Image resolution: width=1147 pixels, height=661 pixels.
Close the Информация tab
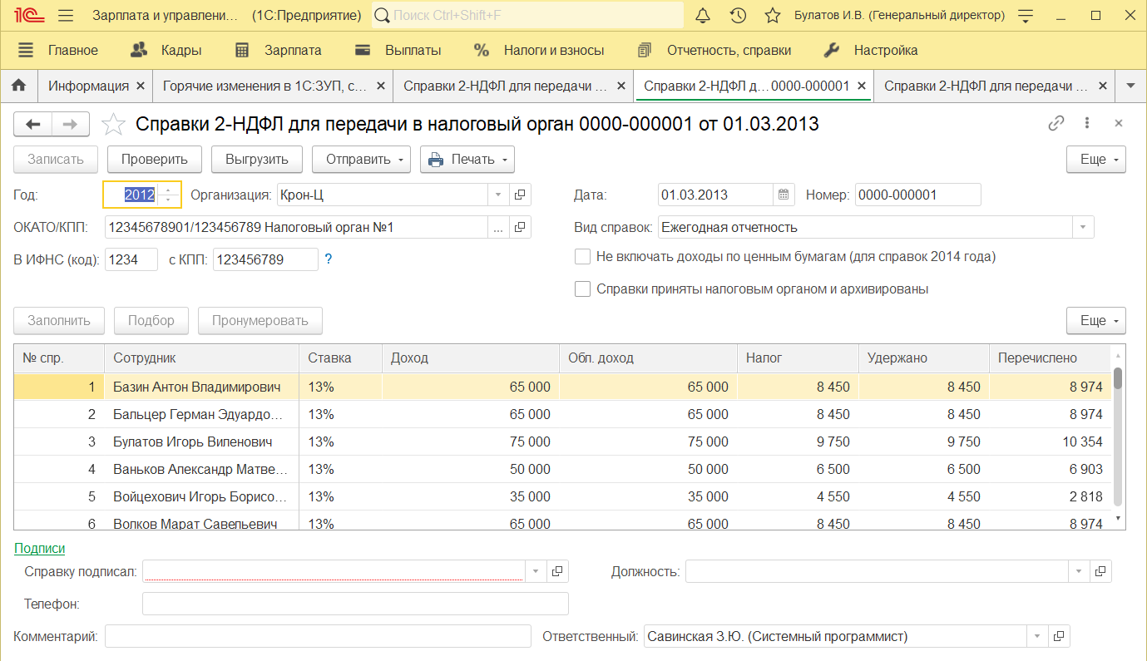pos(140,86)
